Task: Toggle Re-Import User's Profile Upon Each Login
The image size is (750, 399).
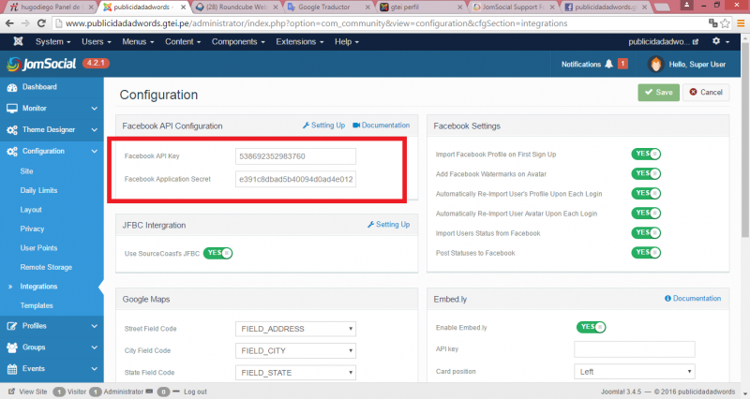Action: 646,193
